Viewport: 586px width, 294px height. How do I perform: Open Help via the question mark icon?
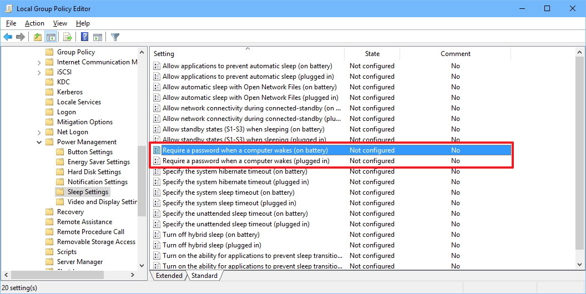85,37
